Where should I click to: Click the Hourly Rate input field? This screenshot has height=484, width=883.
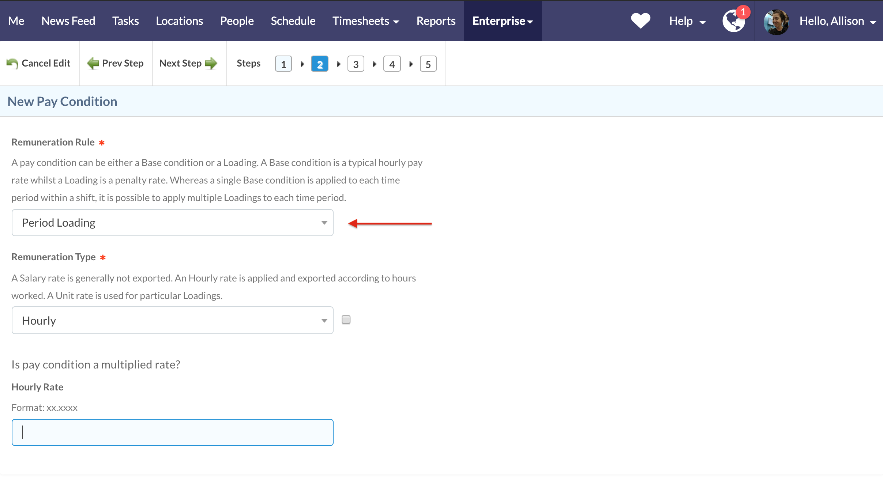[172, 432]
